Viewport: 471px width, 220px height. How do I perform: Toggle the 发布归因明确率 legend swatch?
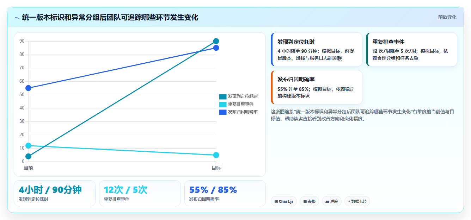[223, 112]
